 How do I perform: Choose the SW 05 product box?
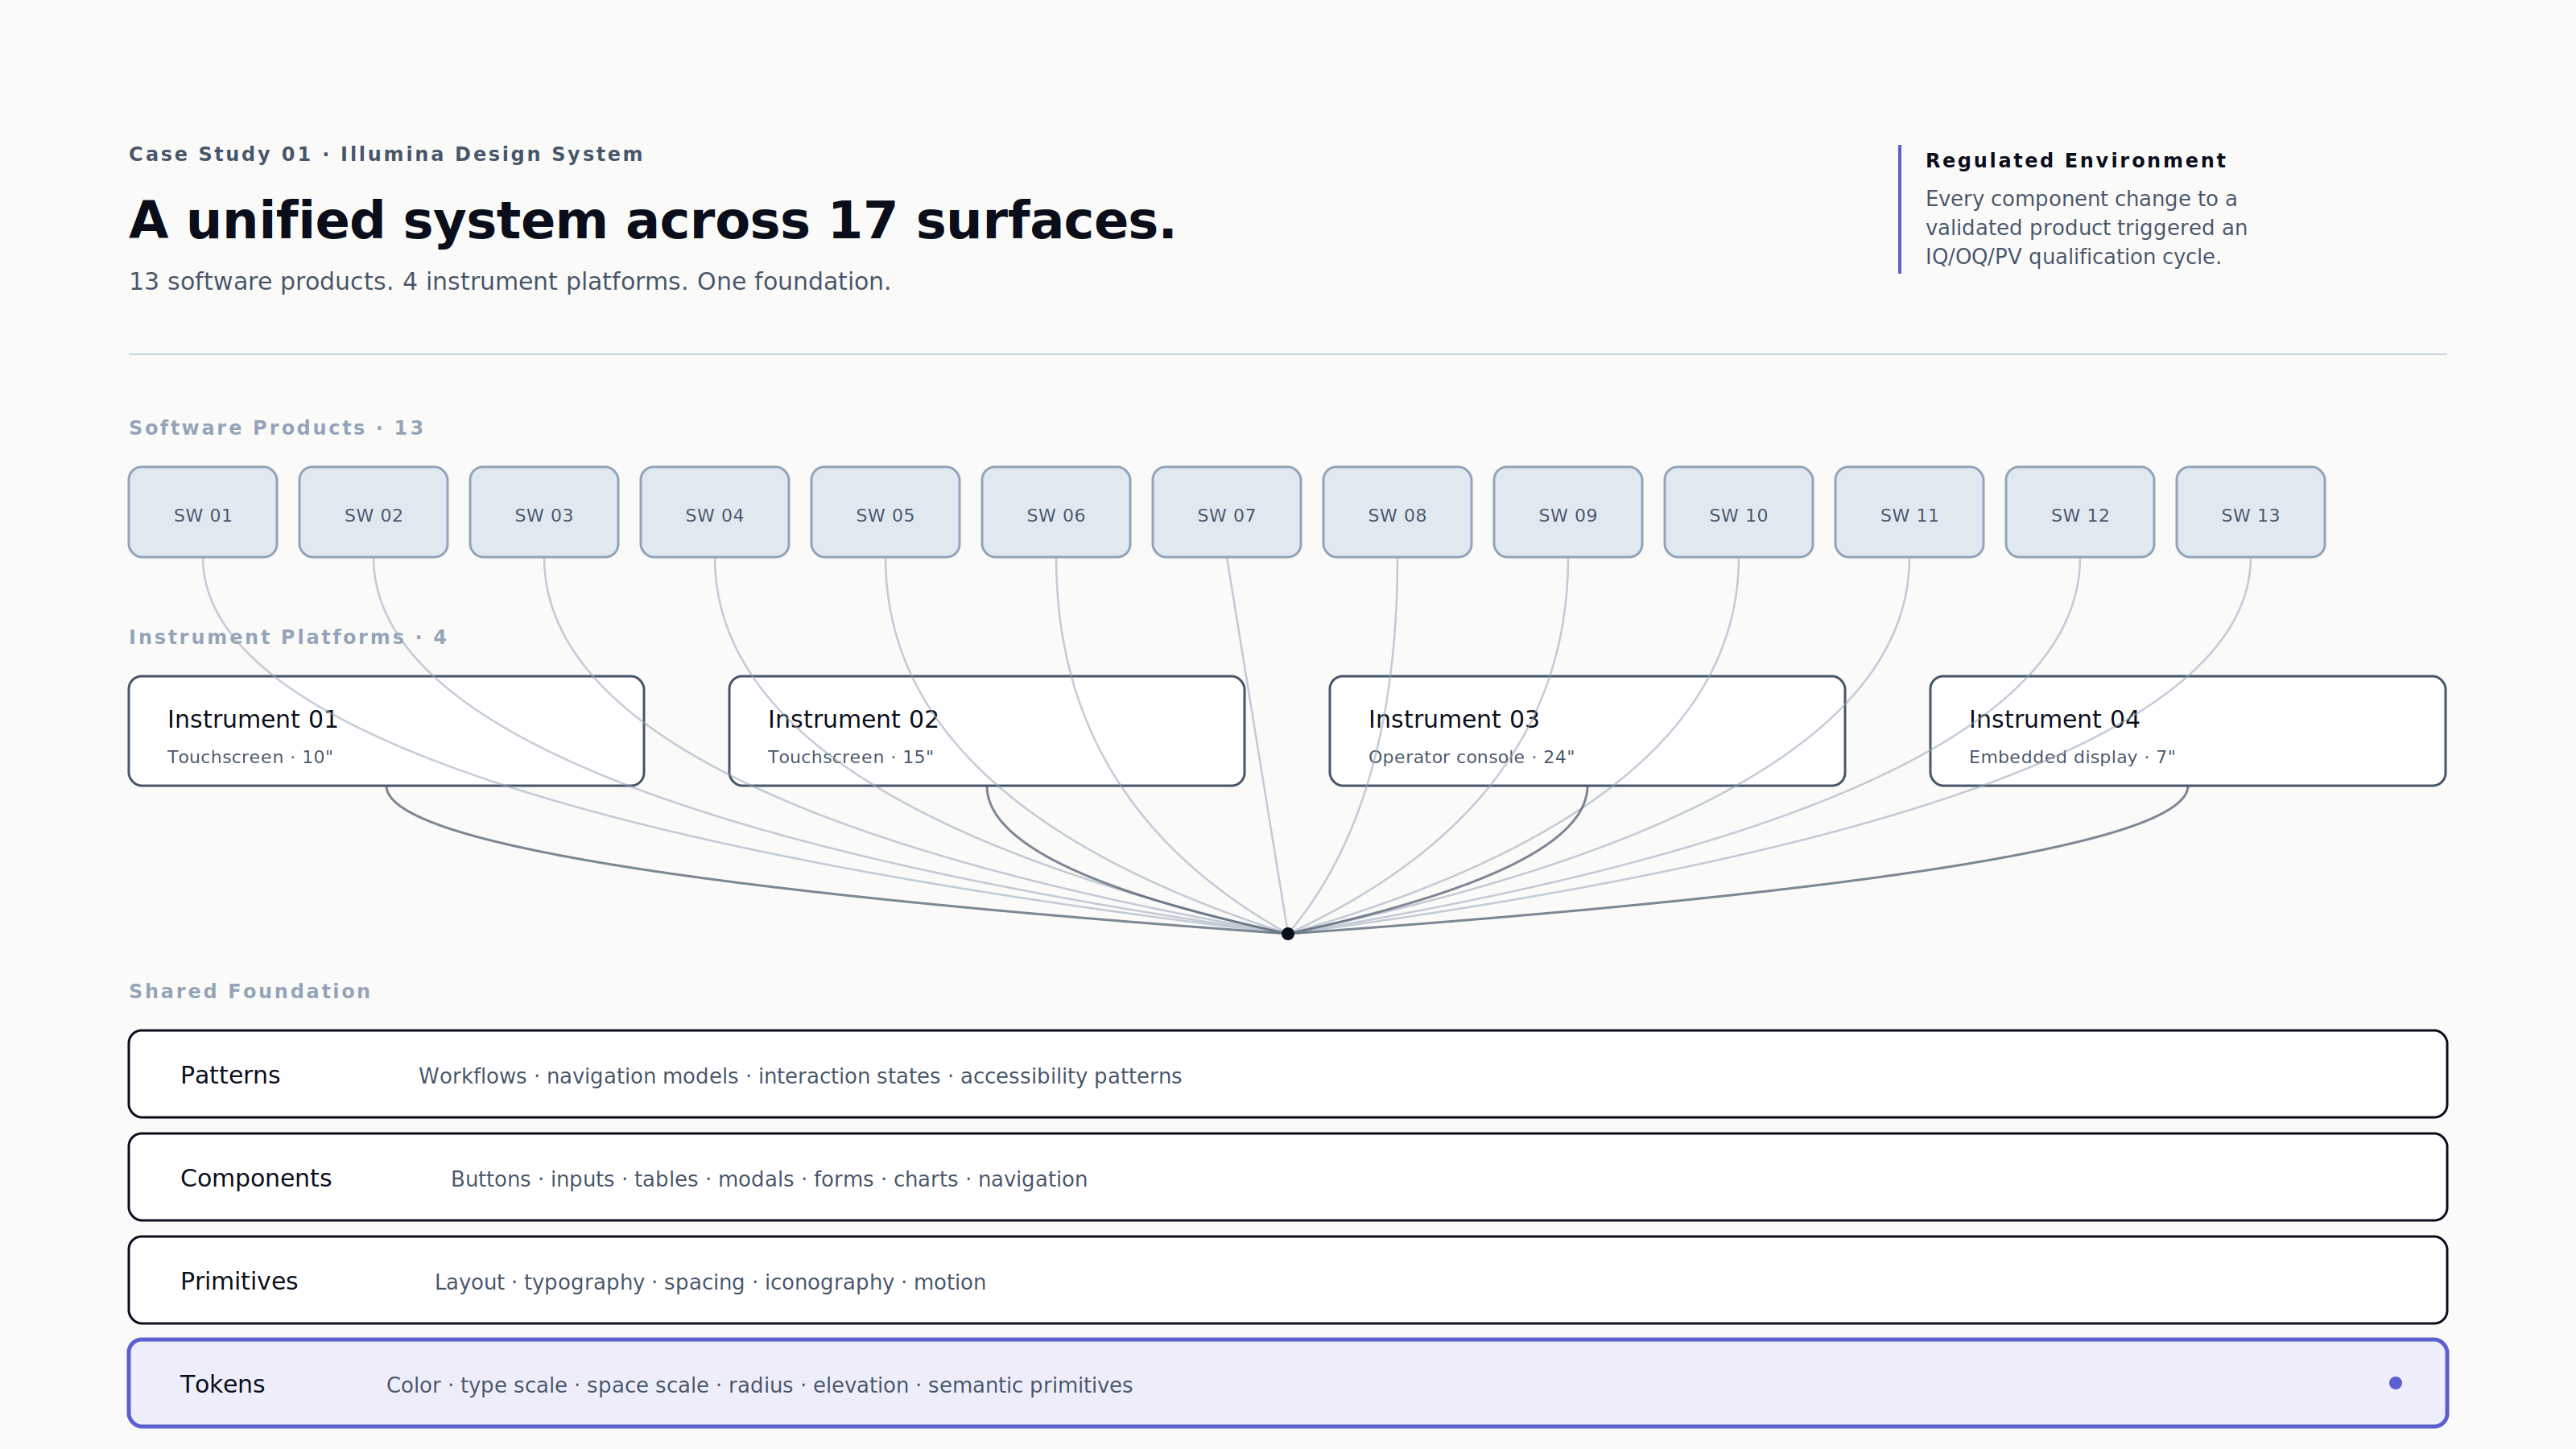tap(885, 512)
